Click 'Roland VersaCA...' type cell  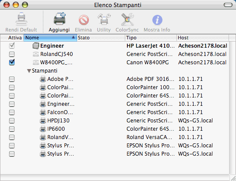coord(149,137)
